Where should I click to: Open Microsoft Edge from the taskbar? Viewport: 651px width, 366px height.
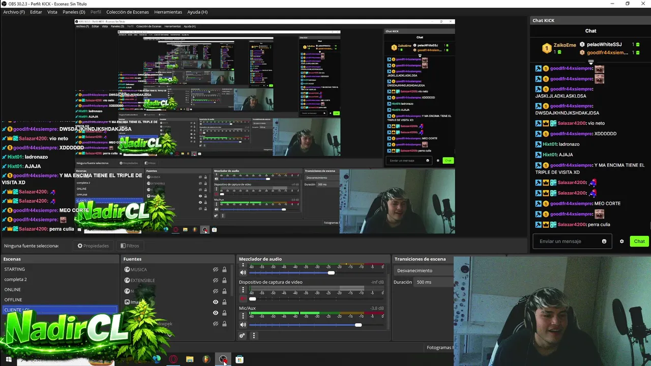(x=157, y=359)
